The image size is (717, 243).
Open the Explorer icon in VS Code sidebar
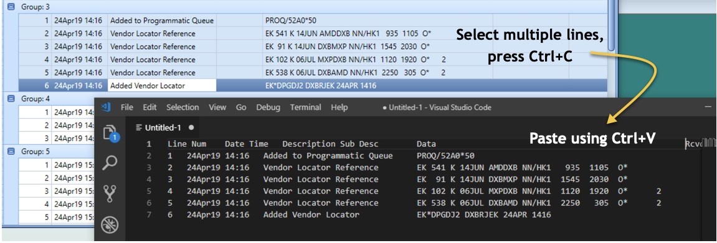click(110, 132)
